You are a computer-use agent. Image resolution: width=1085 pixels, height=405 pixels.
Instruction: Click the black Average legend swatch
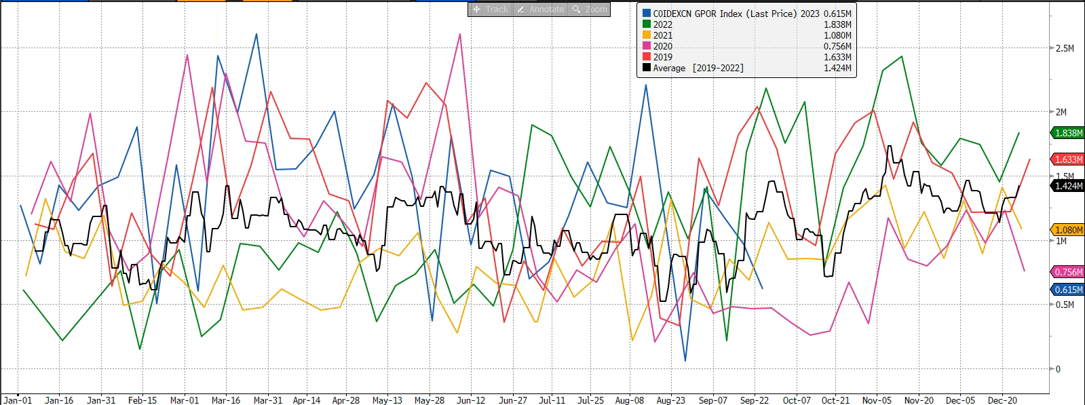[647, 68]
